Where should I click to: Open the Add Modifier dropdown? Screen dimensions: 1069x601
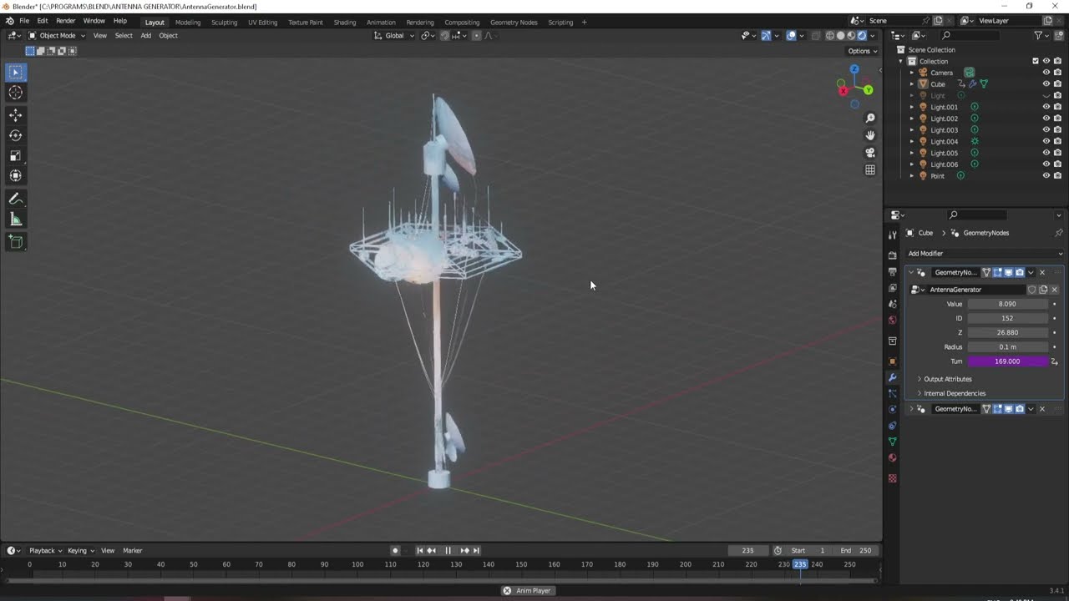[x=985, y=254]
